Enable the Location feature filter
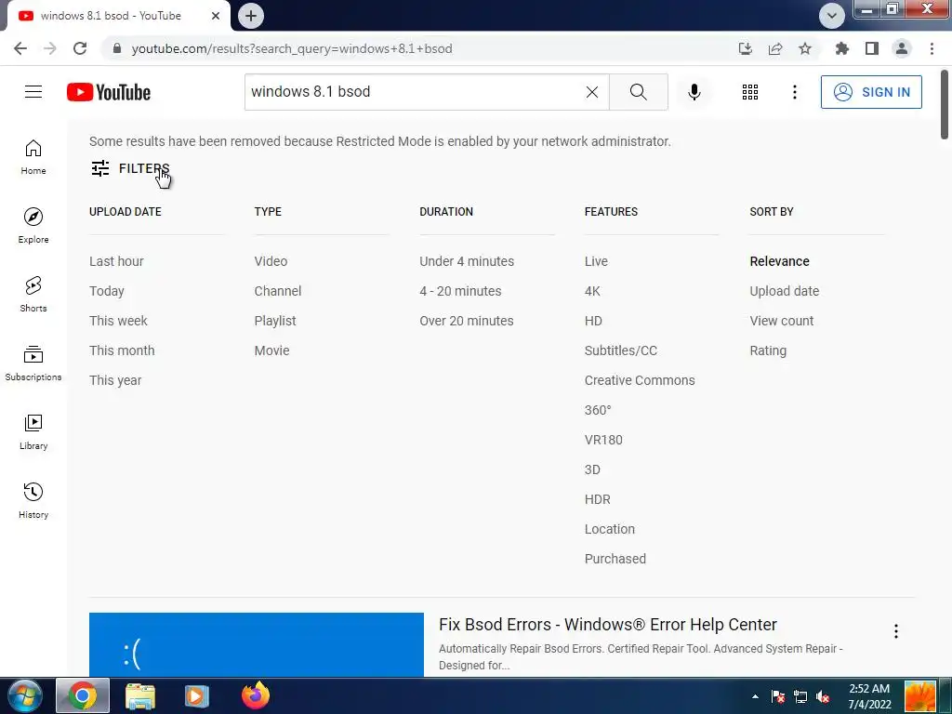This screenshot has height=714, width=952. (610, 529)
